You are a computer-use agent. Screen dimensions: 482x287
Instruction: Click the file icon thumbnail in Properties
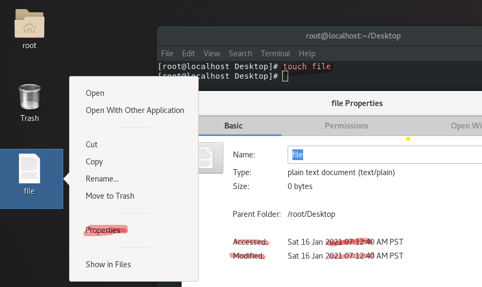click(x=211, y=158)
